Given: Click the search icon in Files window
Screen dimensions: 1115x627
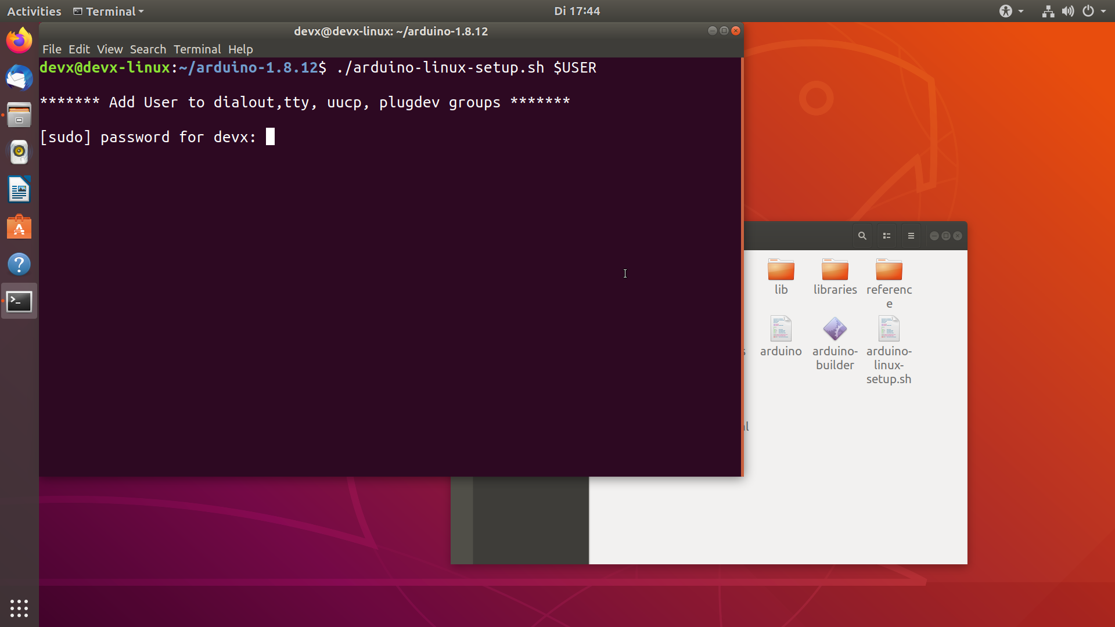Looking at the screenshot, I should (862, 236).
